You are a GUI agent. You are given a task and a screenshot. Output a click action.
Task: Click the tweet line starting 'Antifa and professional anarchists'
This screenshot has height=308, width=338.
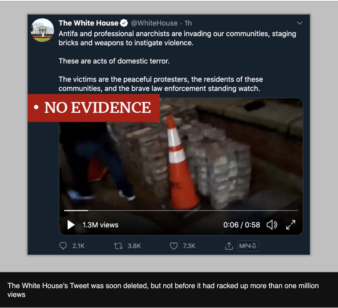click(x=177, y=34)
